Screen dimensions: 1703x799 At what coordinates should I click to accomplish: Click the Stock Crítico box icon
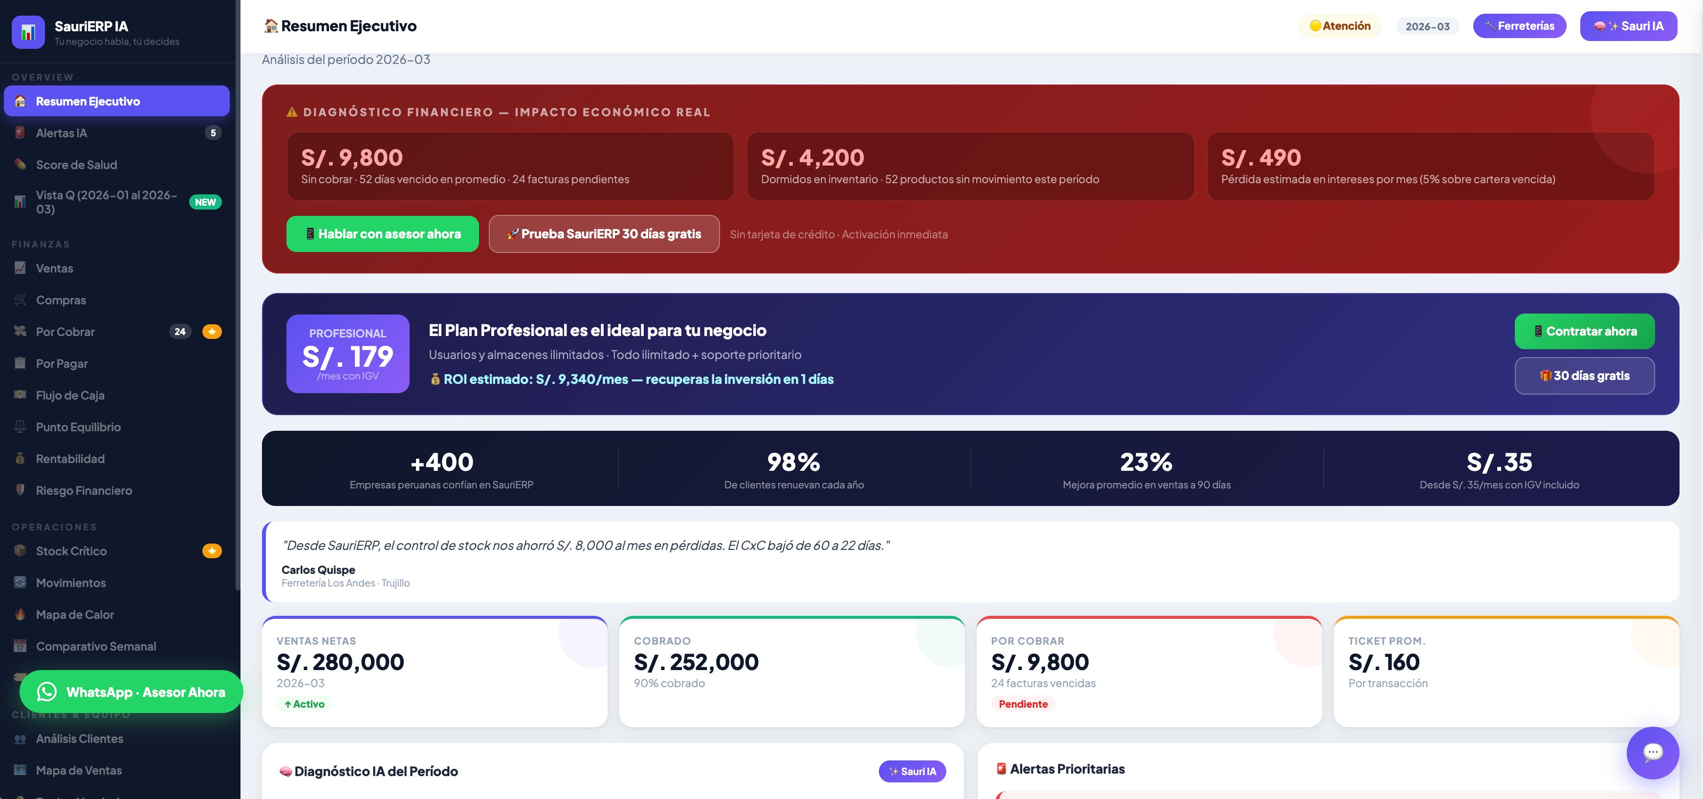tap(21, 551)
